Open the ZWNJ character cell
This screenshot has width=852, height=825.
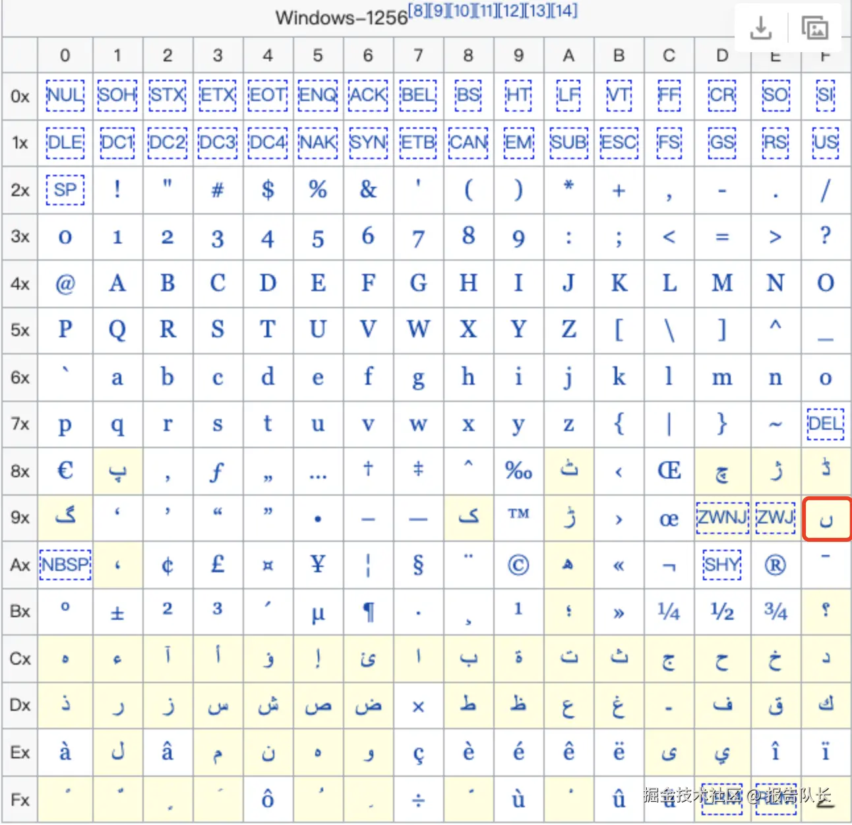[x=722, y=517]
